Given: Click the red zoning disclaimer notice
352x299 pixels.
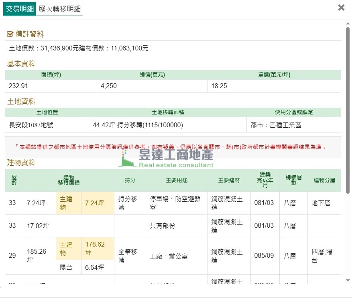Looking at the screenshot, I should (x=173, y=147).
